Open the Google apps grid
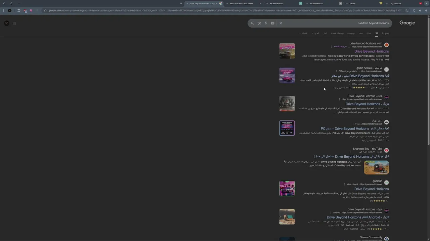430x241 pixels. (14, 23)
